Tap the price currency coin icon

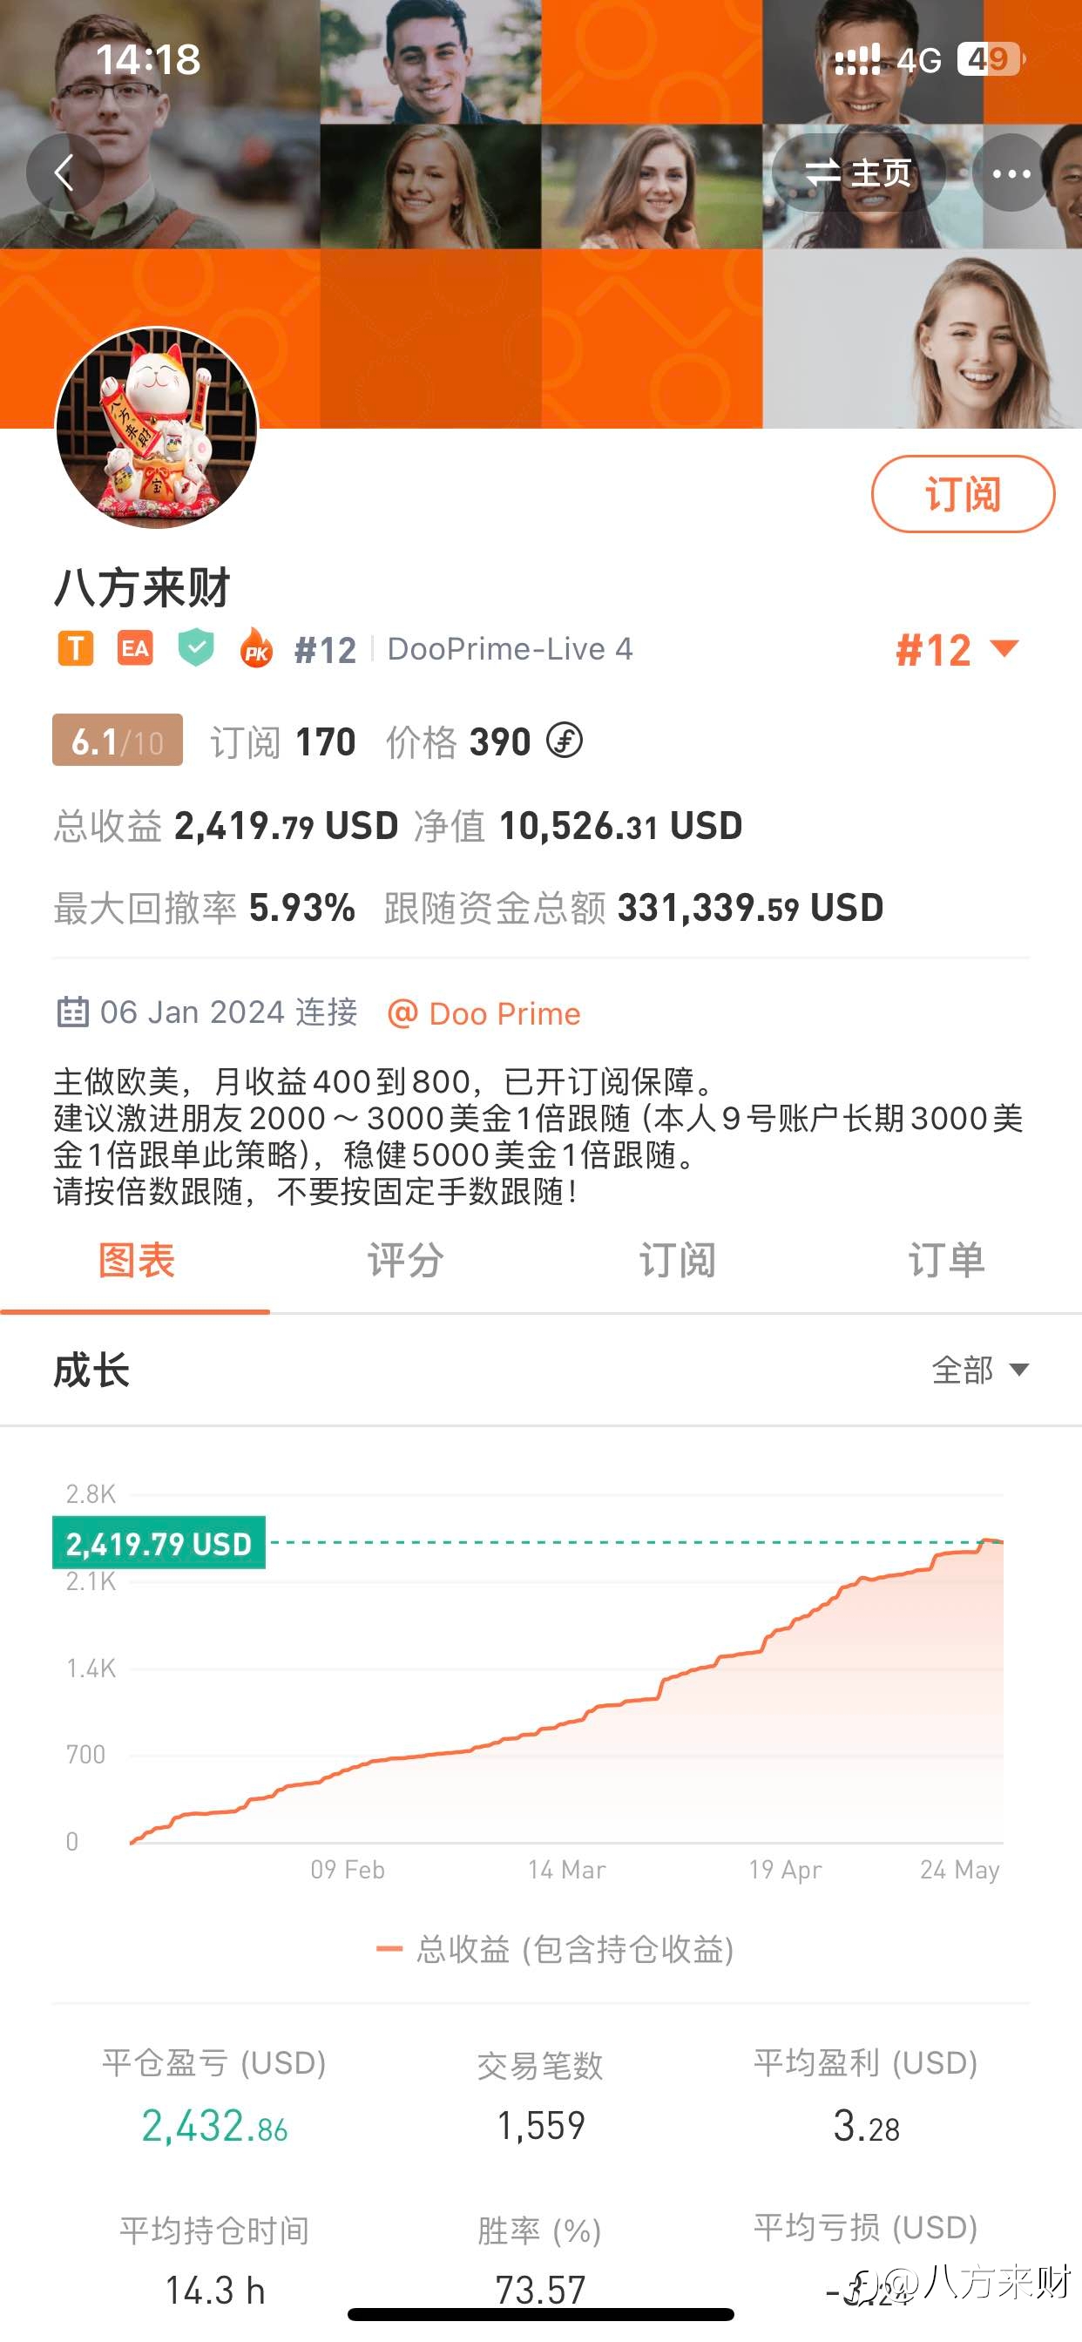[x=565, y=740]
